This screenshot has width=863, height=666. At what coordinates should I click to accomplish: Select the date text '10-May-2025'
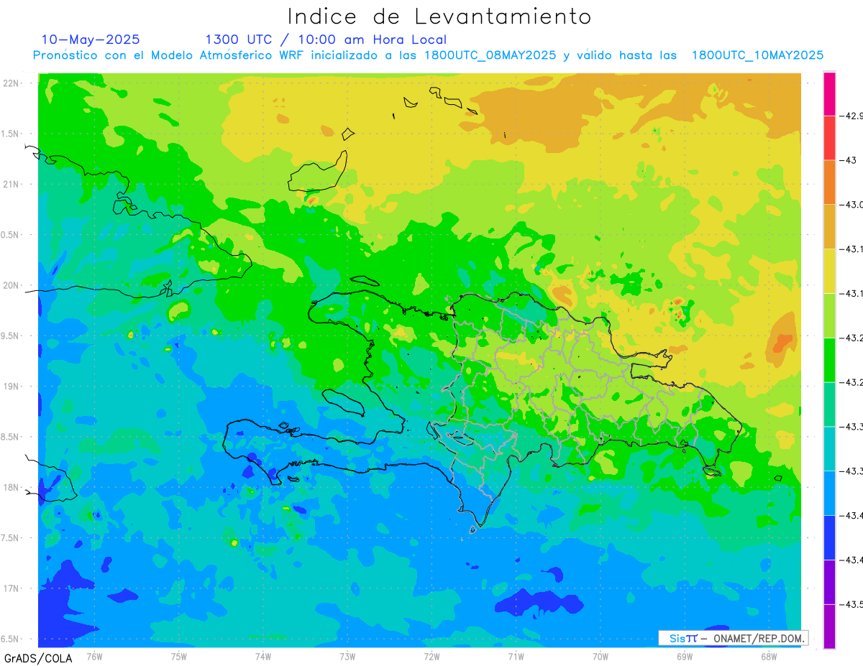[91, 40]
